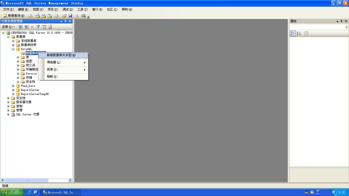Open the 视图 (View) menu

click(x=38, y=9)
